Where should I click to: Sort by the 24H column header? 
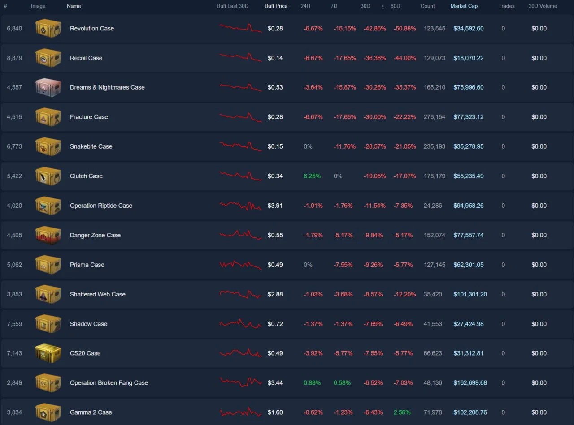click(x=305, y=6)
